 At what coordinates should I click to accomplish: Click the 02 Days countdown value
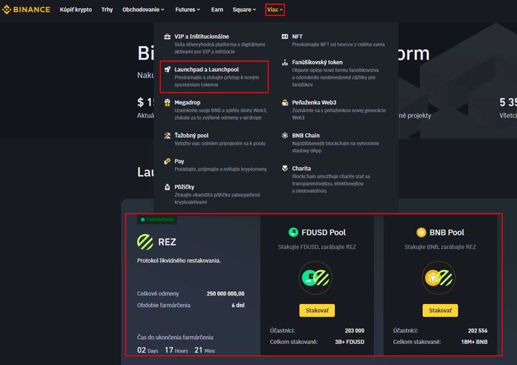148,350
